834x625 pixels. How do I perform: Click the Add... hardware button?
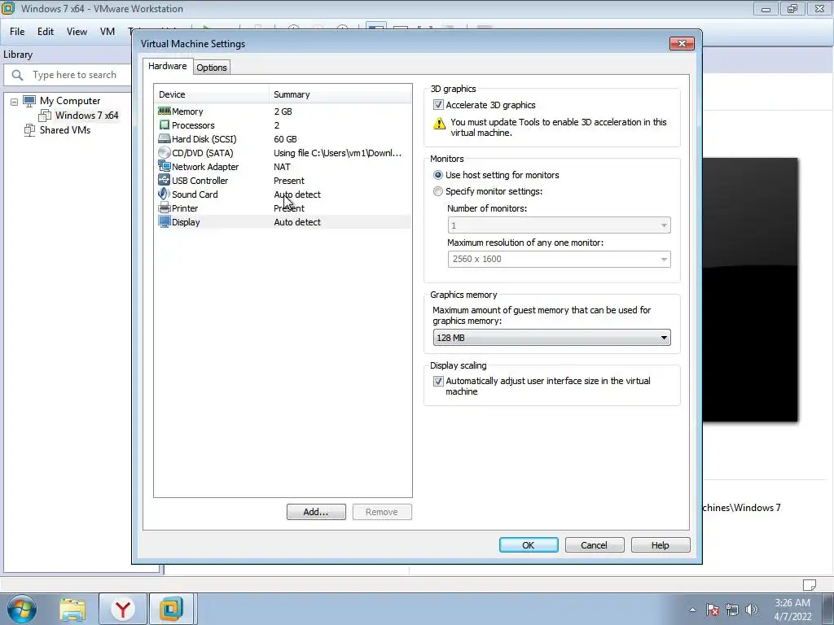(316, 512)
